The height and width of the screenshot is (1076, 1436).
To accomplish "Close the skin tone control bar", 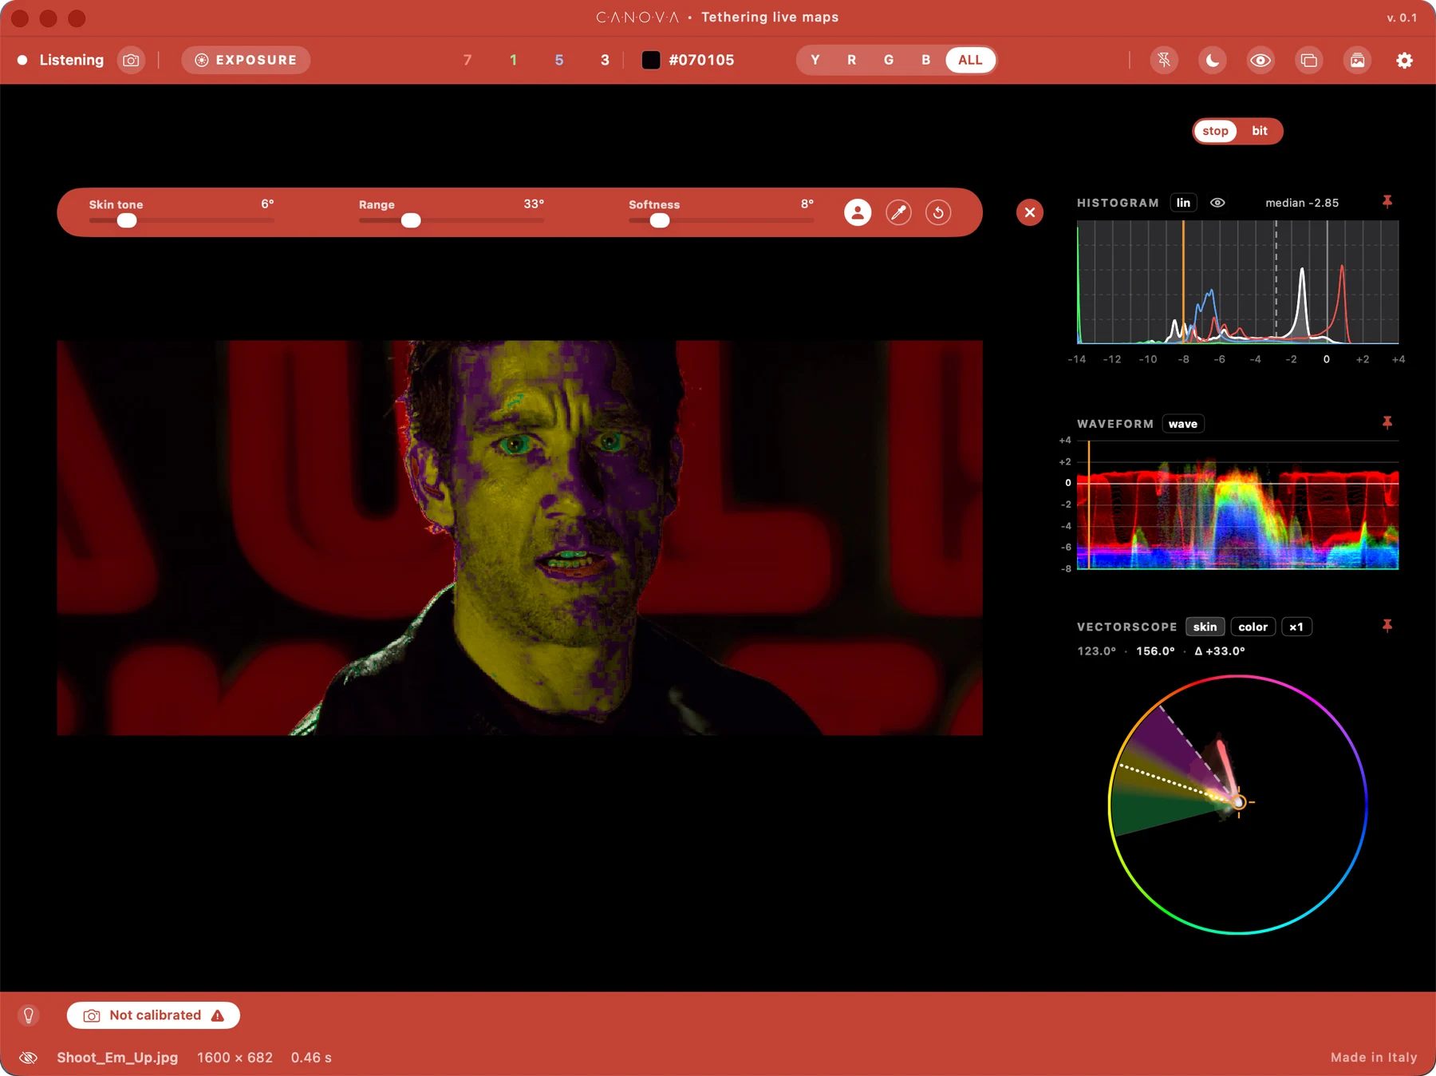I will pyautogui.click(x=1030, y=212).
